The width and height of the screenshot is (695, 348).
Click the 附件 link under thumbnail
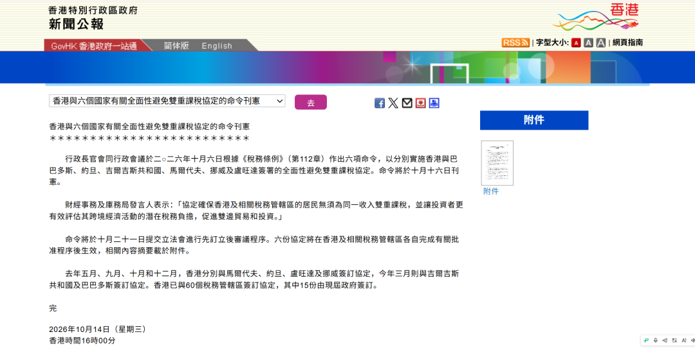tap(490, 191)
